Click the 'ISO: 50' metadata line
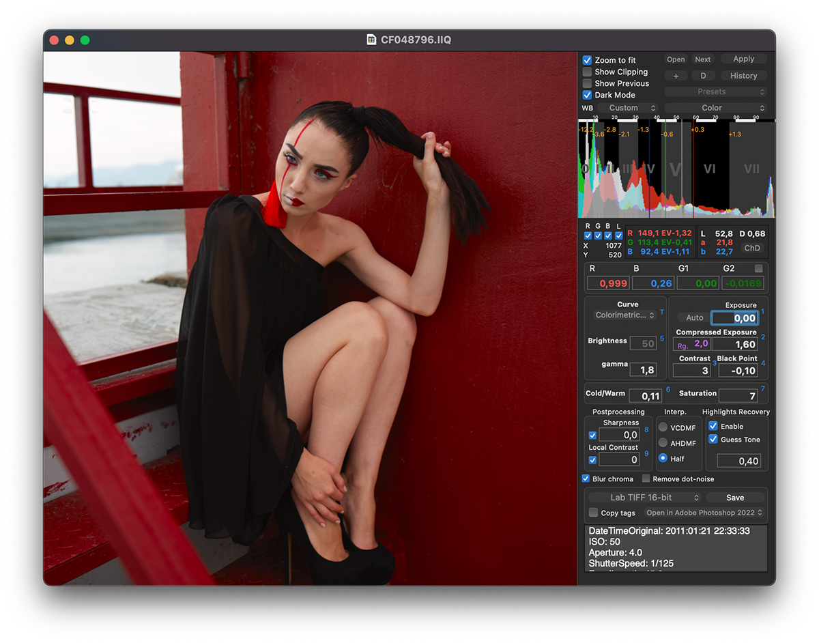The width and height of the screenshot is (819, 643). (x=604, y=541)
